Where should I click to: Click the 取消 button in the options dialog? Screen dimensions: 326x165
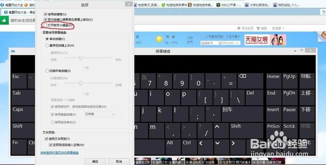(119, 161)
